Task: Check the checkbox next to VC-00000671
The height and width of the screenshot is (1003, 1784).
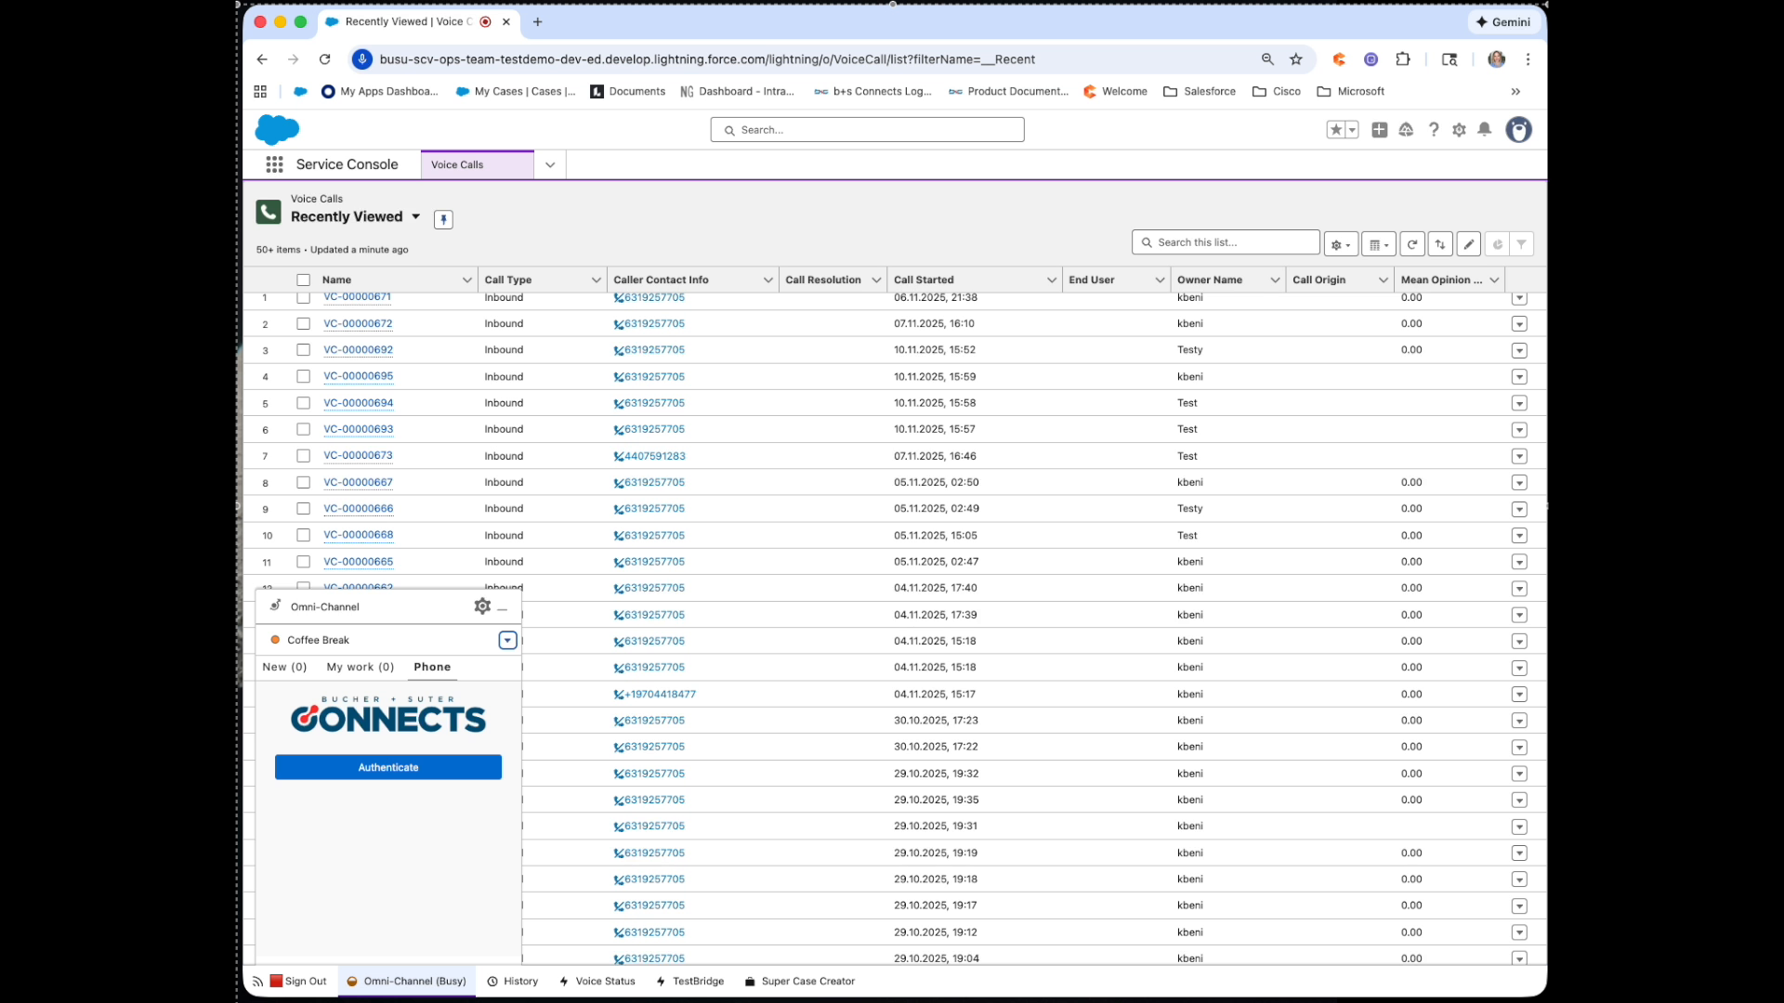Action: [303, 297]
